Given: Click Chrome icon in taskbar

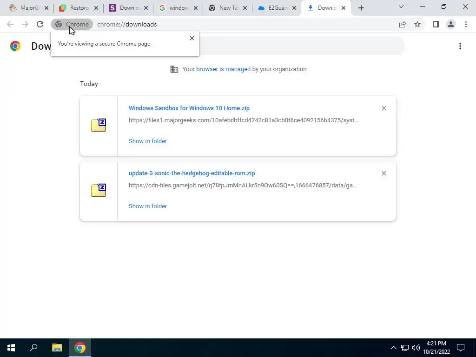Looking at the screenshot, I should [x=80, y=348].
